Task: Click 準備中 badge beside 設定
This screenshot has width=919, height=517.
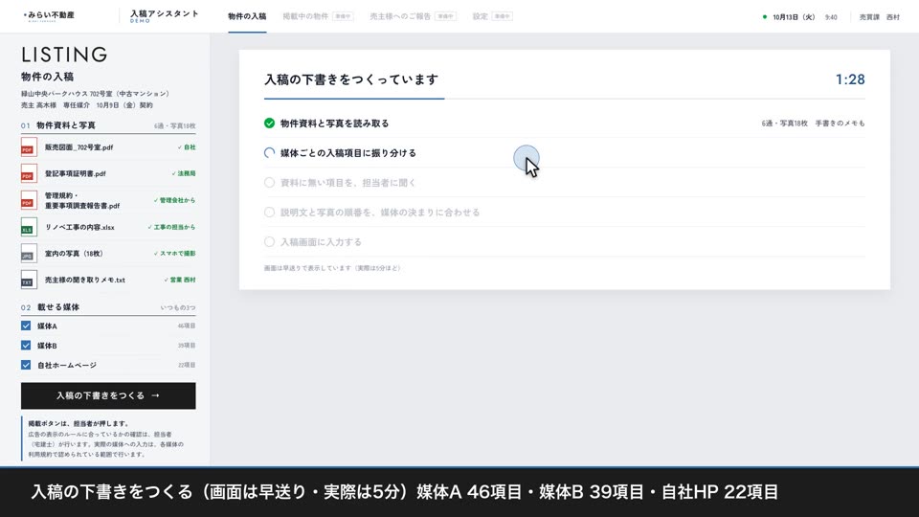Action: [x=503, y=16]
